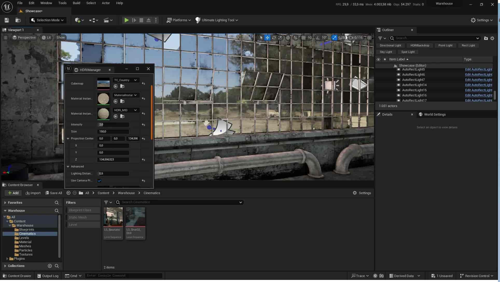
Task: Filter Outliner by Spot Light
Action: [408, 52]
